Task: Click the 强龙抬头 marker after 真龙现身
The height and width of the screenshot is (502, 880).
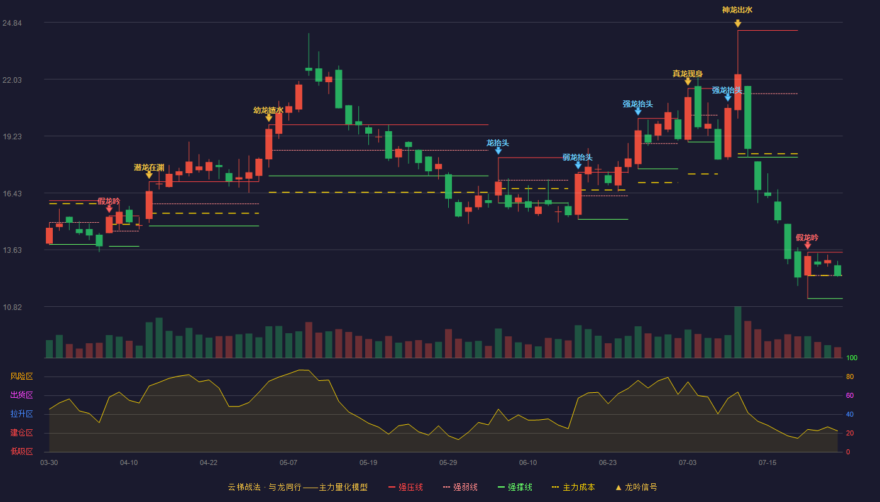Action: pos(728,98)
